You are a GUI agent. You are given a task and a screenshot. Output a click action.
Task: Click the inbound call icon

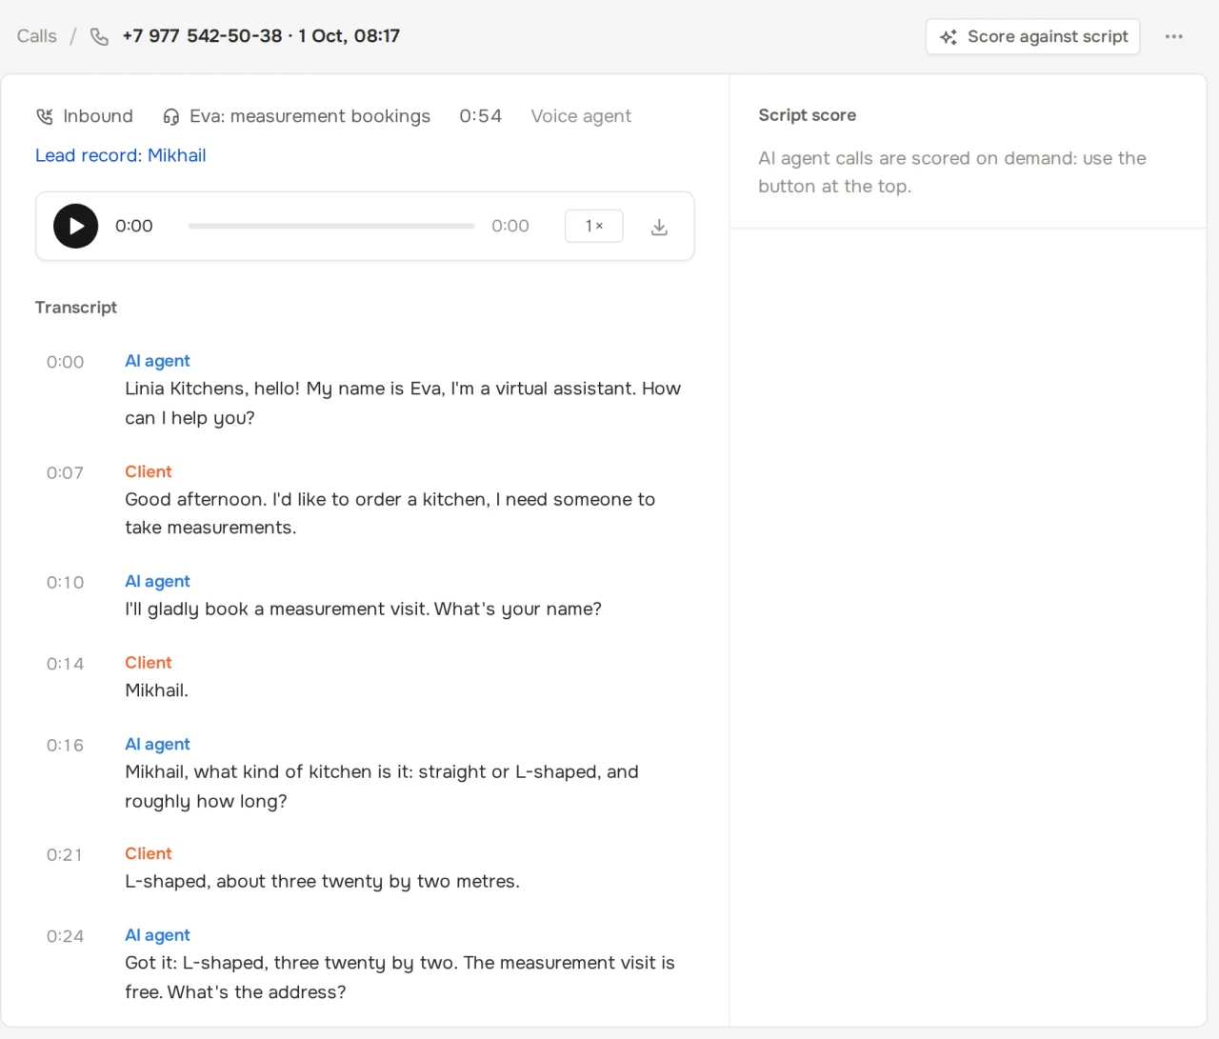tap(45, 116)
